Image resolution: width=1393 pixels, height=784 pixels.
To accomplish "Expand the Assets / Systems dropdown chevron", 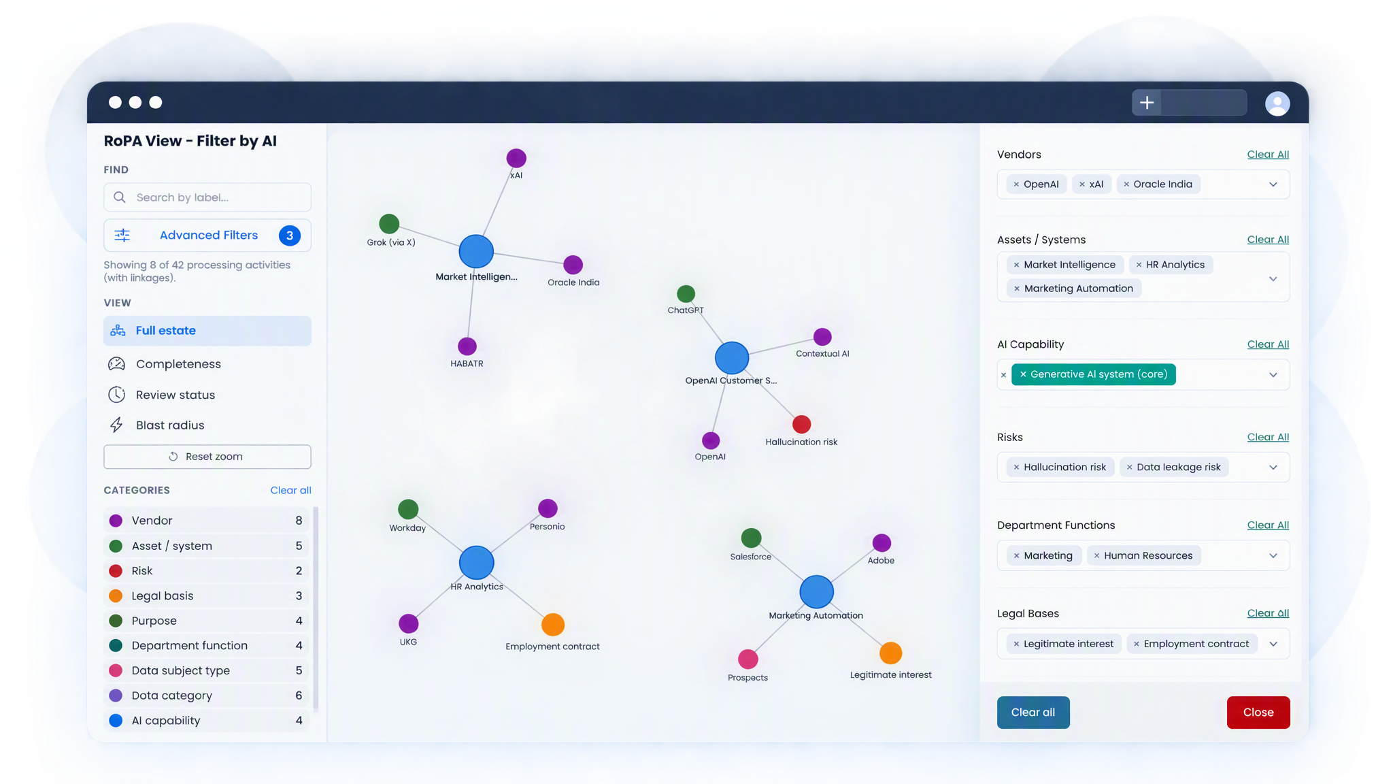I will coord(1273,279).
